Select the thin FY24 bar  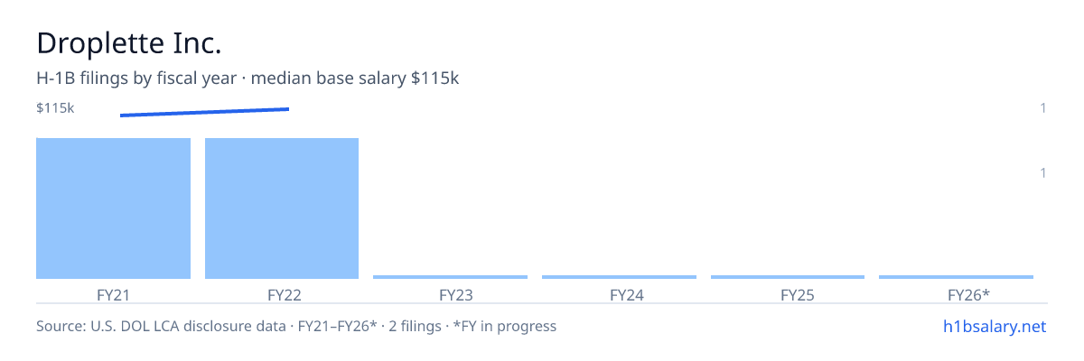[619, 277]
